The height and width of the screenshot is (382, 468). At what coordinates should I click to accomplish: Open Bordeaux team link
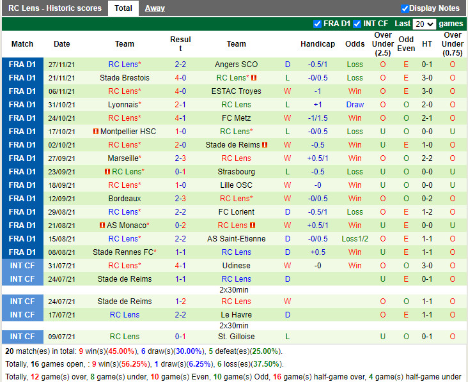tap(125, 199)
